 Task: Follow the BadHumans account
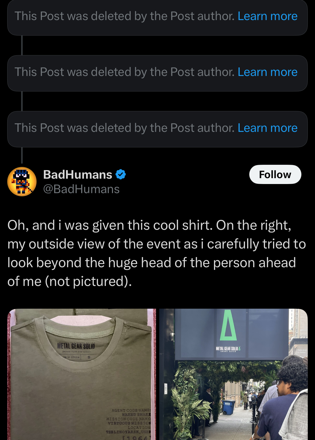275,174
